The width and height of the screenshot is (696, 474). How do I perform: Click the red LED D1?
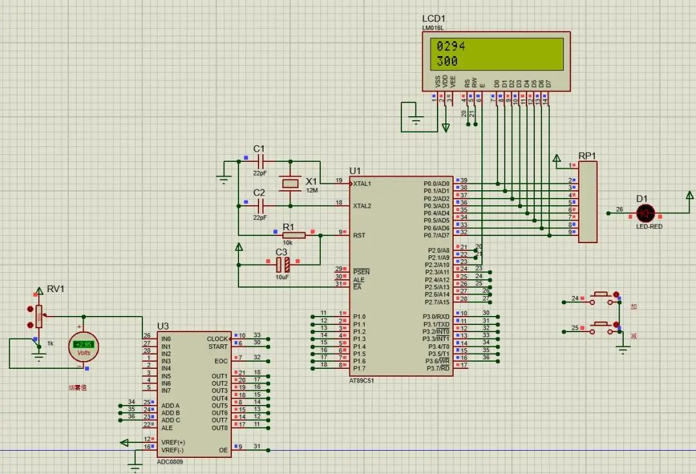[644, 213]
